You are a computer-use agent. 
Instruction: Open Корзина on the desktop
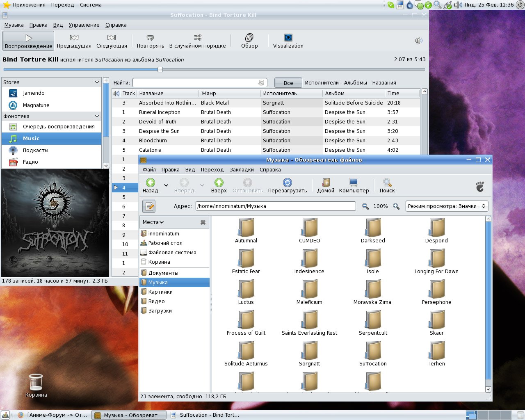[x=36, y=386]
